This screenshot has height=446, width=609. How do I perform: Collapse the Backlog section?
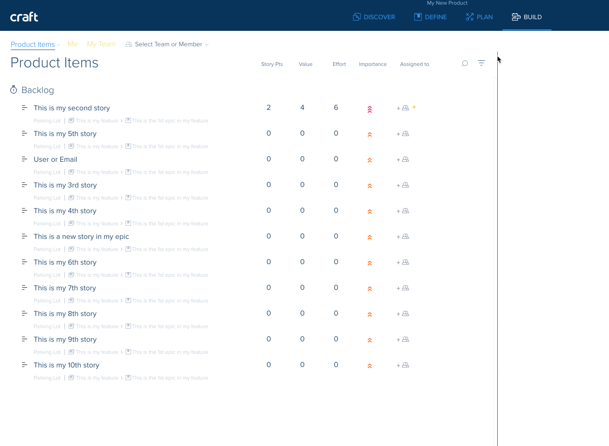point(37,90)
